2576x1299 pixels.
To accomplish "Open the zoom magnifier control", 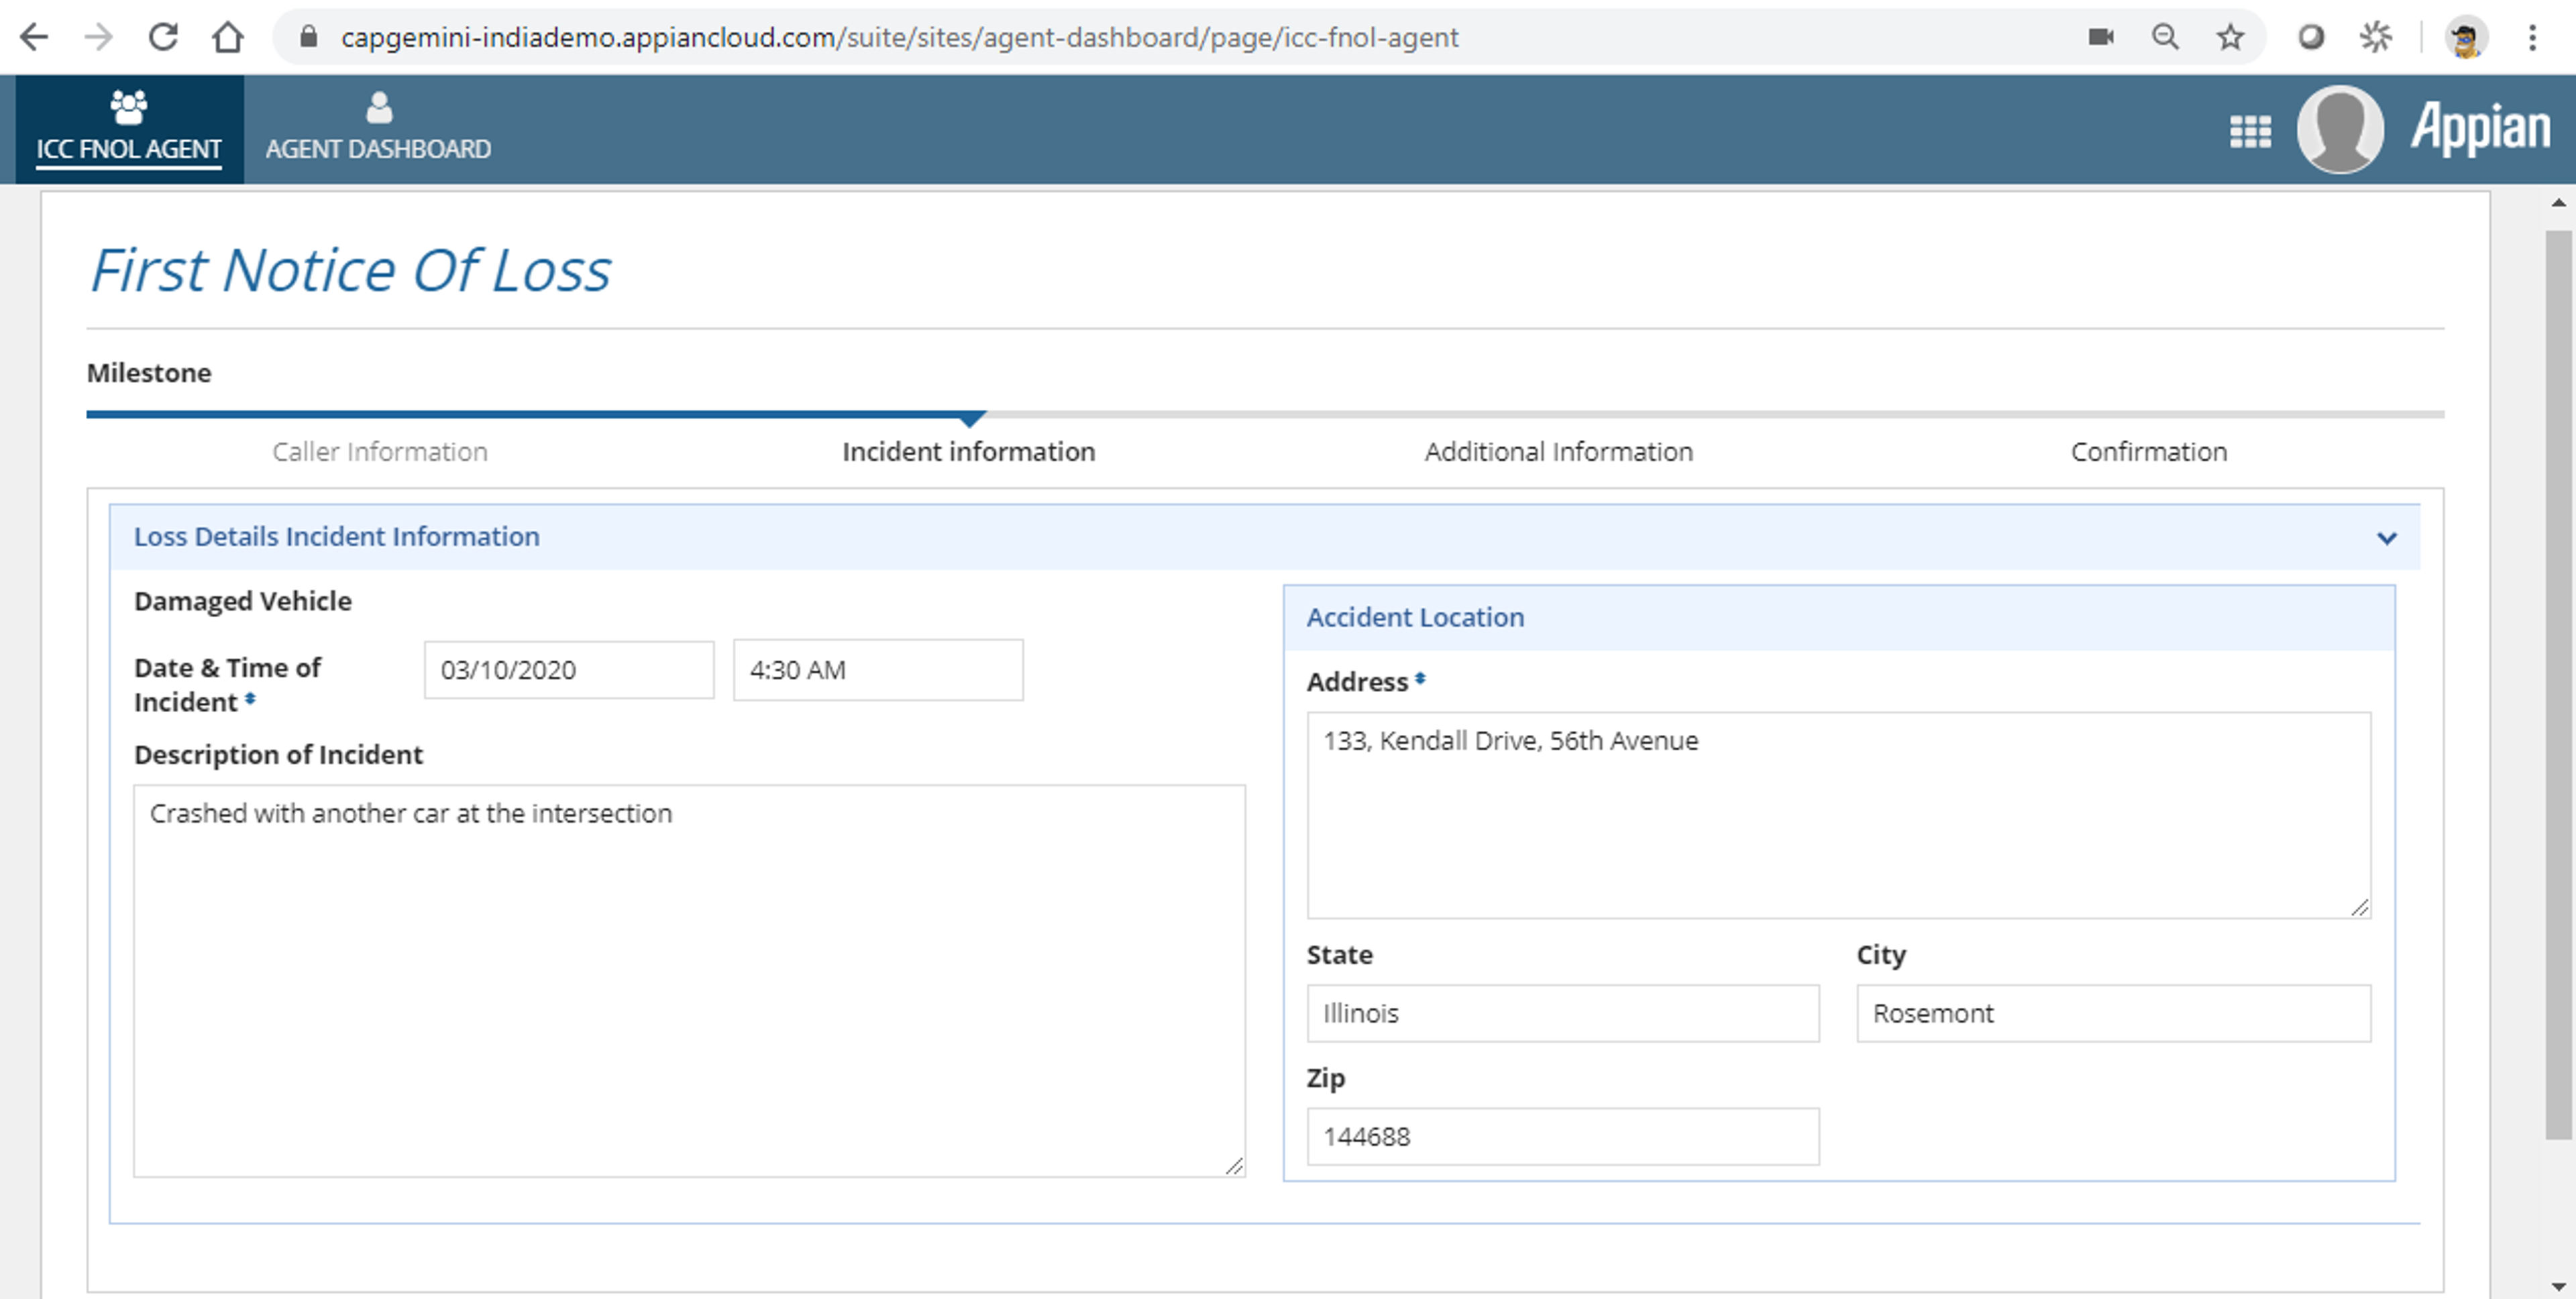I will pyautogui.click(x=2165, y=37).
